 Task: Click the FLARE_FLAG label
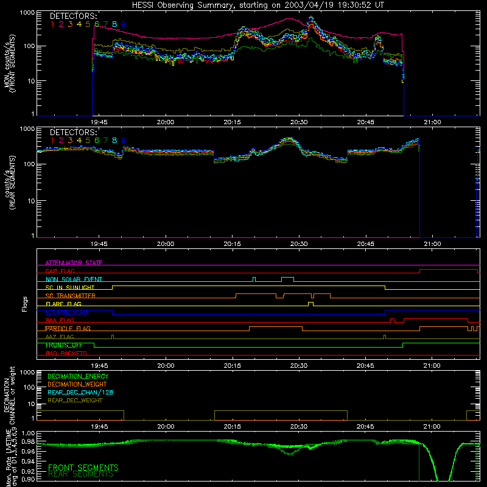click(63, 304)
